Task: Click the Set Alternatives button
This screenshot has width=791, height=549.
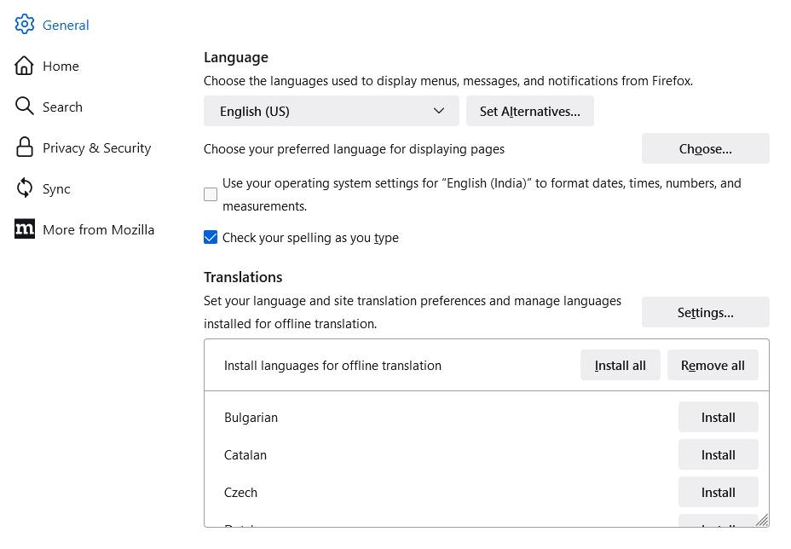Action: (529, 111)
